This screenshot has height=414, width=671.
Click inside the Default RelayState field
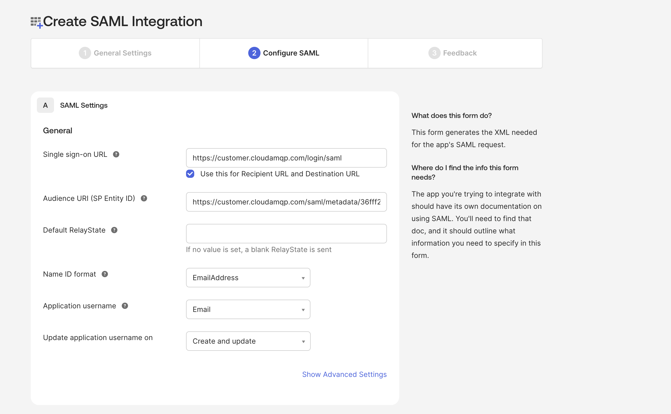[x=286, y=234]
